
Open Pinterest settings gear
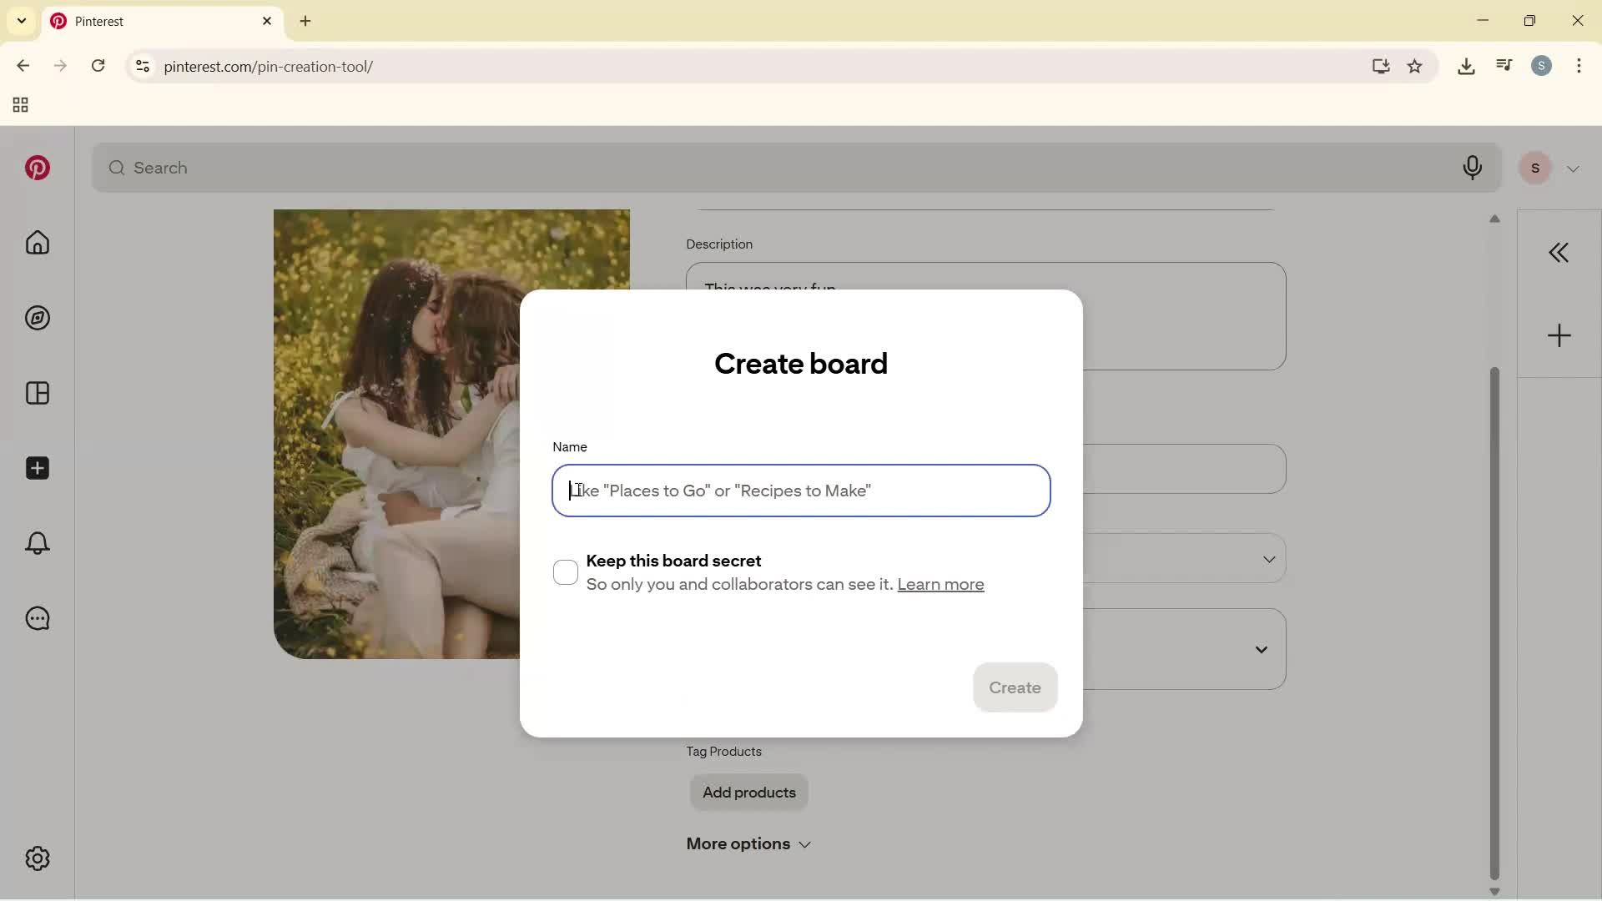(37, 858)
